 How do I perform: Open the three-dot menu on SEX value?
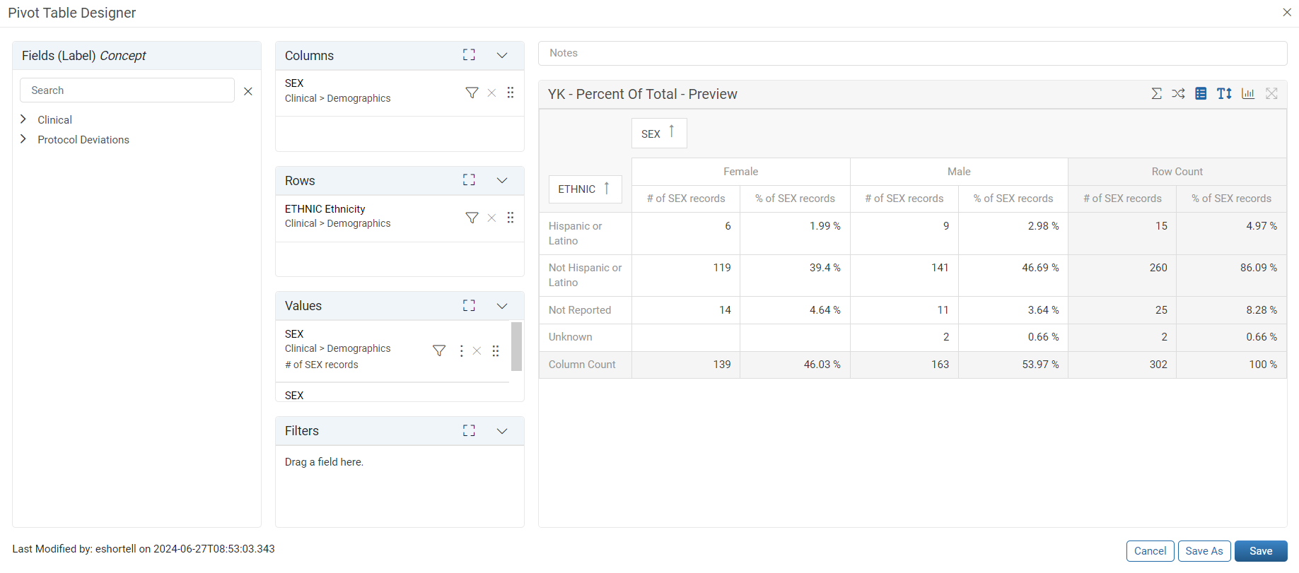point(461,350)
